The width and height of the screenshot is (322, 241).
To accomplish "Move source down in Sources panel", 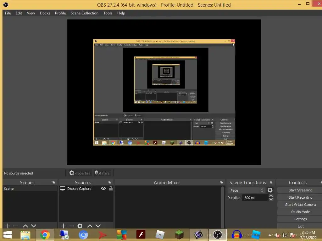I will pos(98,226).
